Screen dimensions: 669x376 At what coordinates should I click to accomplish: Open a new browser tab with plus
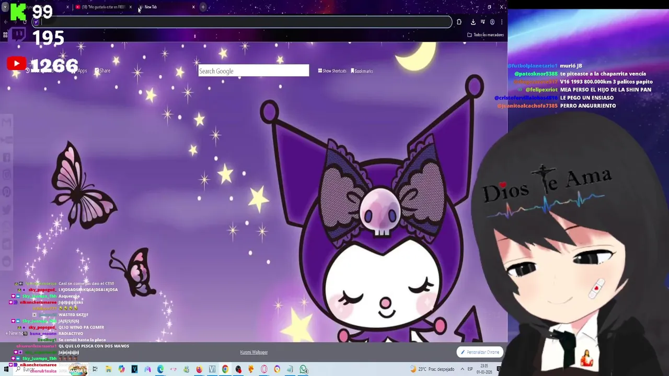(203, 7)
